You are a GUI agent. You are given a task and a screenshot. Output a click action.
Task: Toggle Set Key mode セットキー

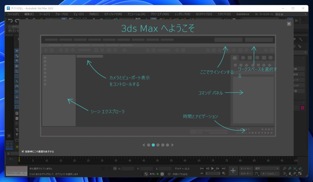pos(246,174)
